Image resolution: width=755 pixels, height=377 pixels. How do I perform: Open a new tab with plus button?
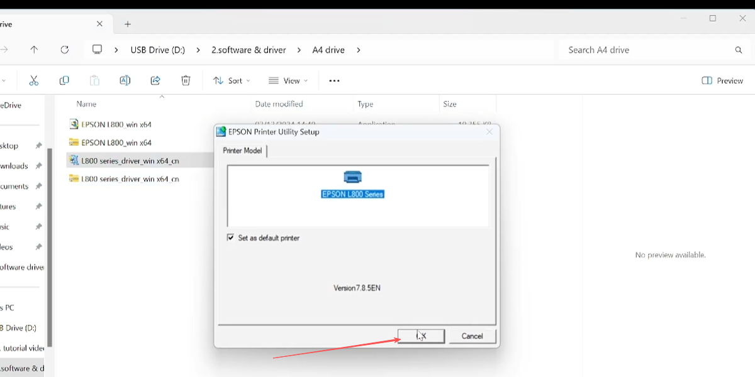[128, 24]
